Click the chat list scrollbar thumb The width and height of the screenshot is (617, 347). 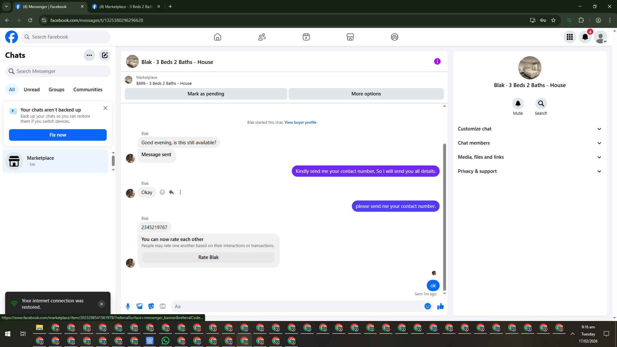113,160
